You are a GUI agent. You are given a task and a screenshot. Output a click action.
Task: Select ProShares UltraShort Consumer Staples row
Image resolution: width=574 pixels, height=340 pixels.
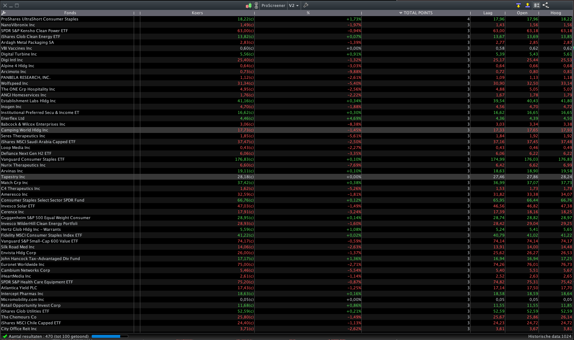tap(287, 19)
